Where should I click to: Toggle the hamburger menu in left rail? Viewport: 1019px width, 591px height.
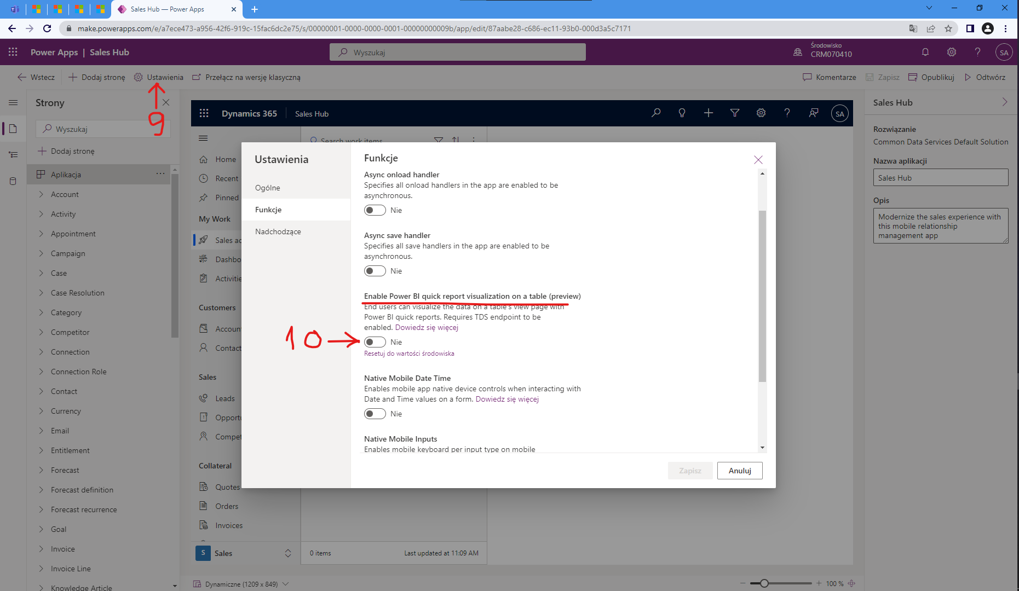pos(13,102)
